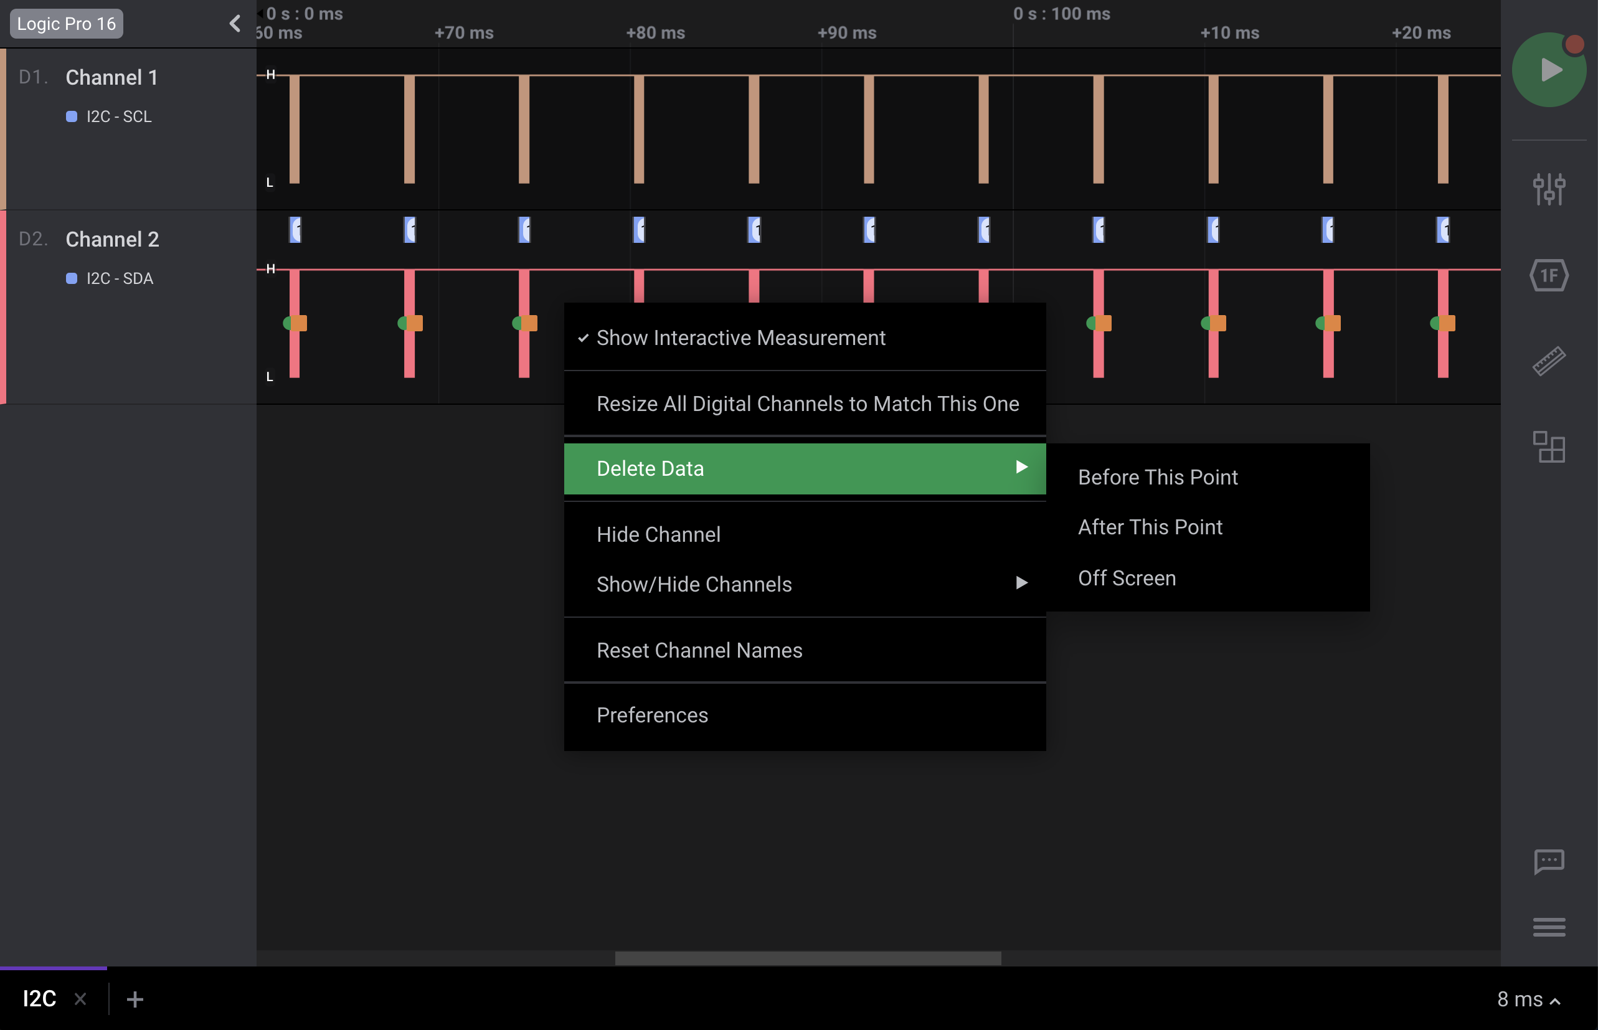
Task: Click the Logic Pro 16 device button
Action: click(x=66, y=24)
